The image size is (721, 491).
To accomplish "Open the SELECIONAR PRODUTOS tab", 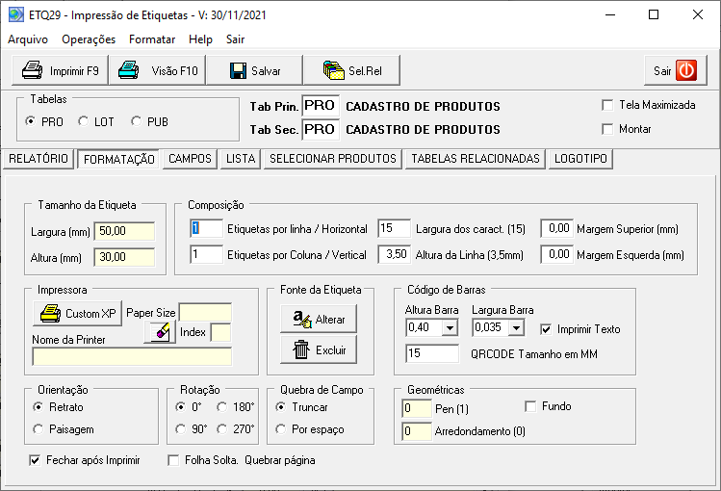I will (333, 159).
